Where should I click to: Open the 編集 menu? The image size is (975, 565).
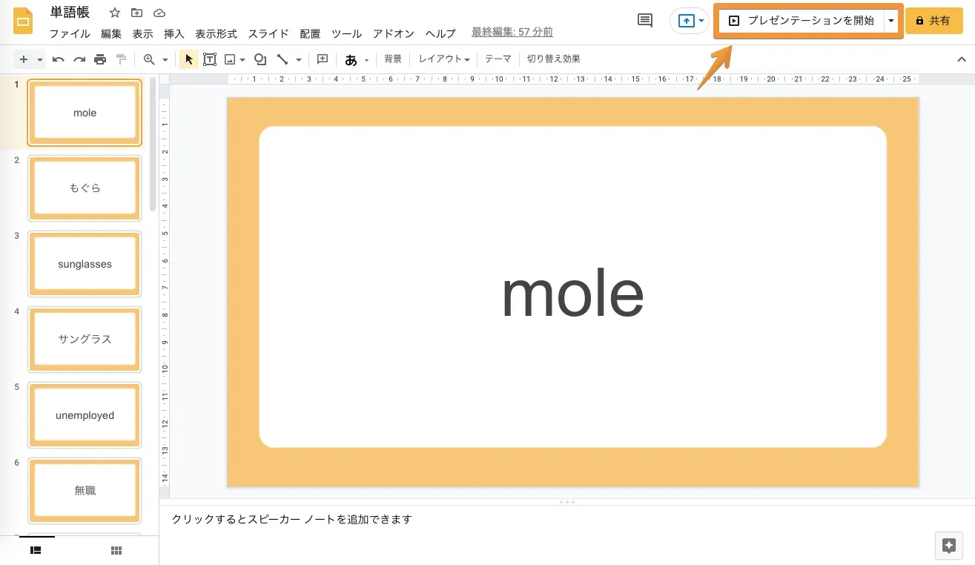pyautogui.click(x=111, y=33)
